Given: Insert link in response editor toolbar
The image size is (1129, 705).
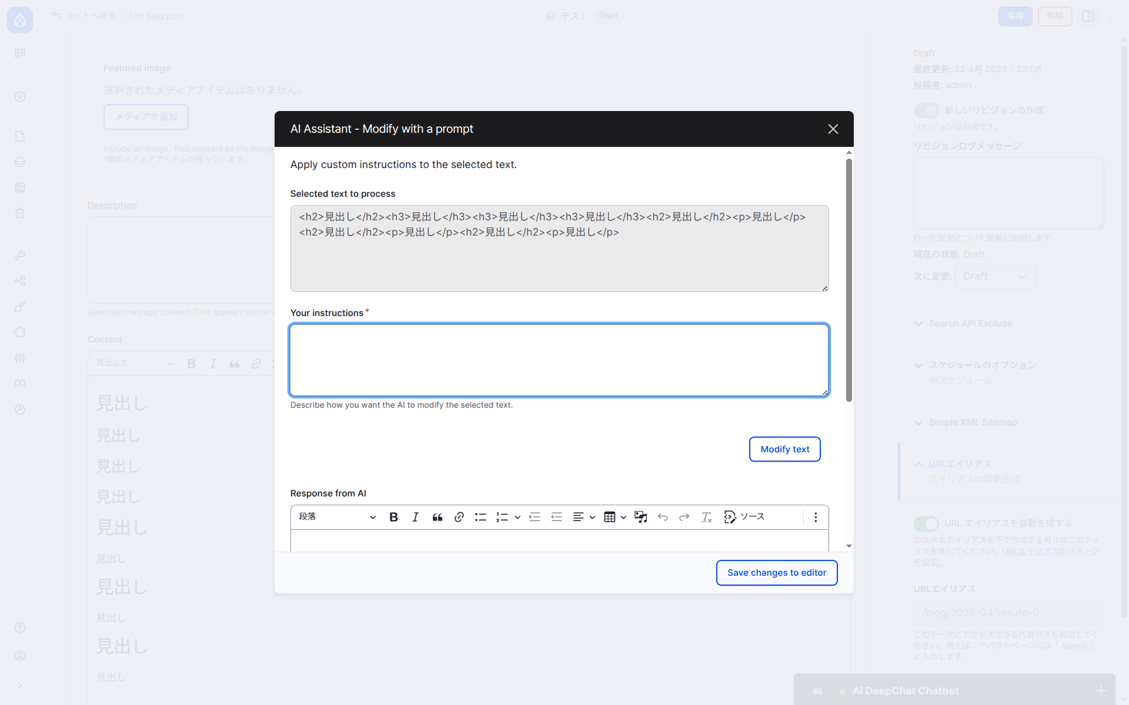Looking at the screenshot, I should tap(459, 517).
